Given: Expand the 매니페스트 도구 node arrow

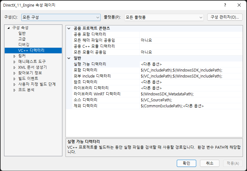Looking at the screenshot, I should tap(14, 62).
